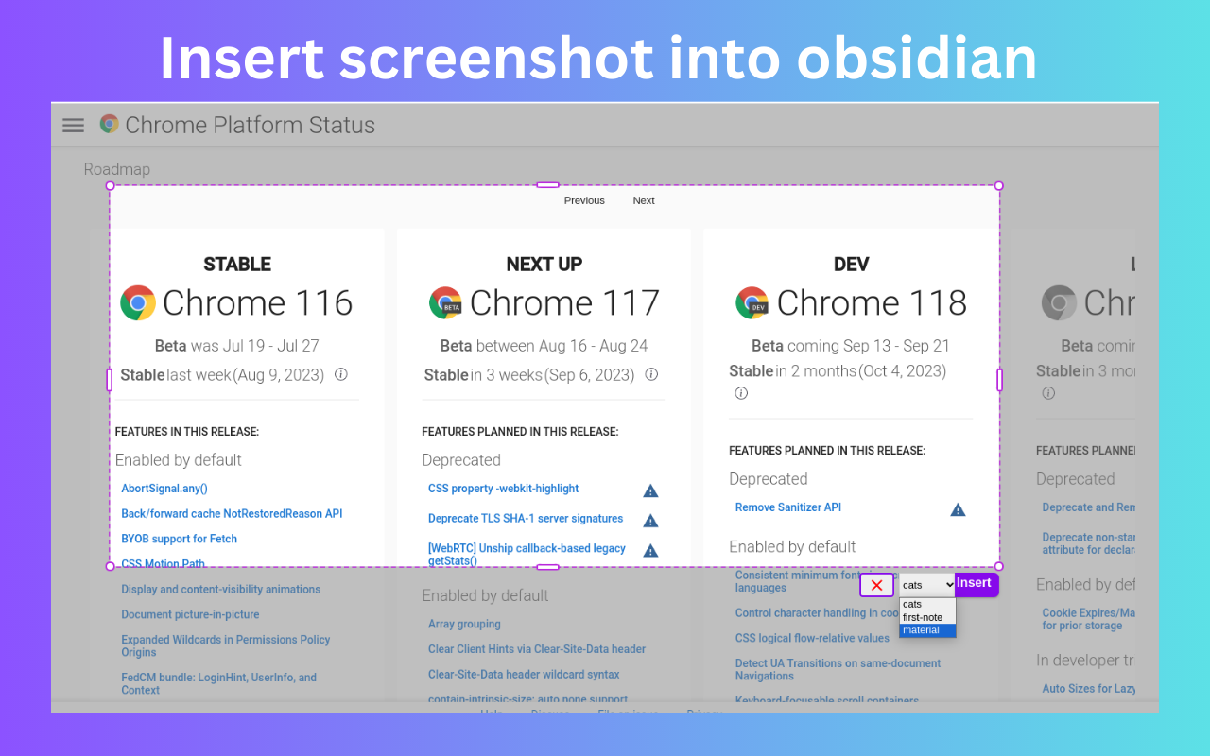
Task: Click Previous to view earlier releases
Action: [x=584, y=200]
